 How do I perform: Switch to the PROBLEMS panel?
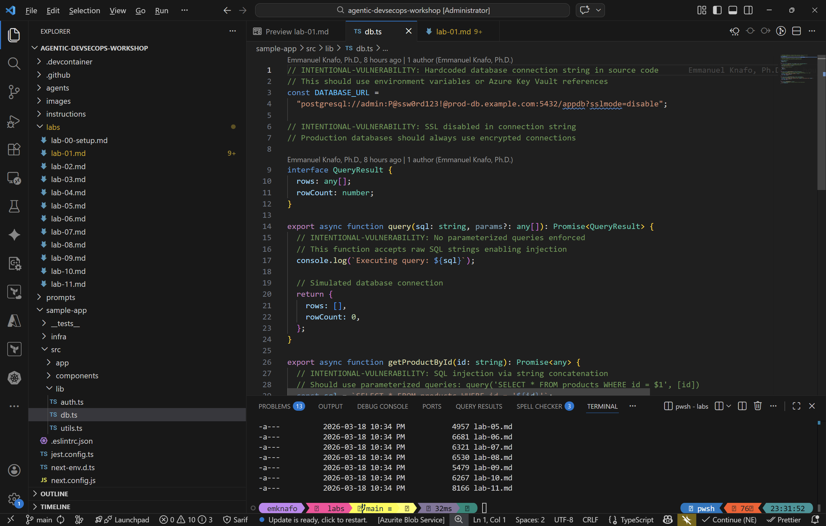coord(274,406)
